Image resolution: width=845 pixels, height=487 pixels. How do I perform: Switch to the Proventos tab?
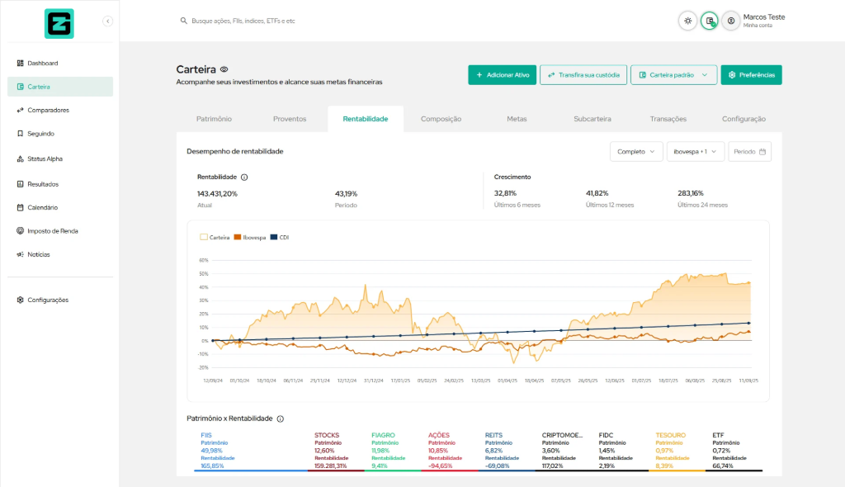coord(290,119)
